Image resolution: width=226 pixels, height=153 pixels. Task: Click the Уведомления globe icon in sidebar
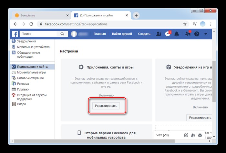(14, 41)
